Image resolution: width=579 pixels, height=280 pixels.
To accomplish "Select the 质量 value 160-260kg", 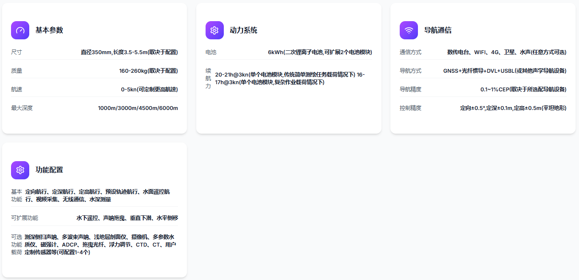I will (x=148, y=71).
